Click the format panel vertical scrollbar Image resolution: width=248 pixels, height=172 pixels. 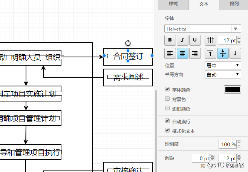pos(156,131)
